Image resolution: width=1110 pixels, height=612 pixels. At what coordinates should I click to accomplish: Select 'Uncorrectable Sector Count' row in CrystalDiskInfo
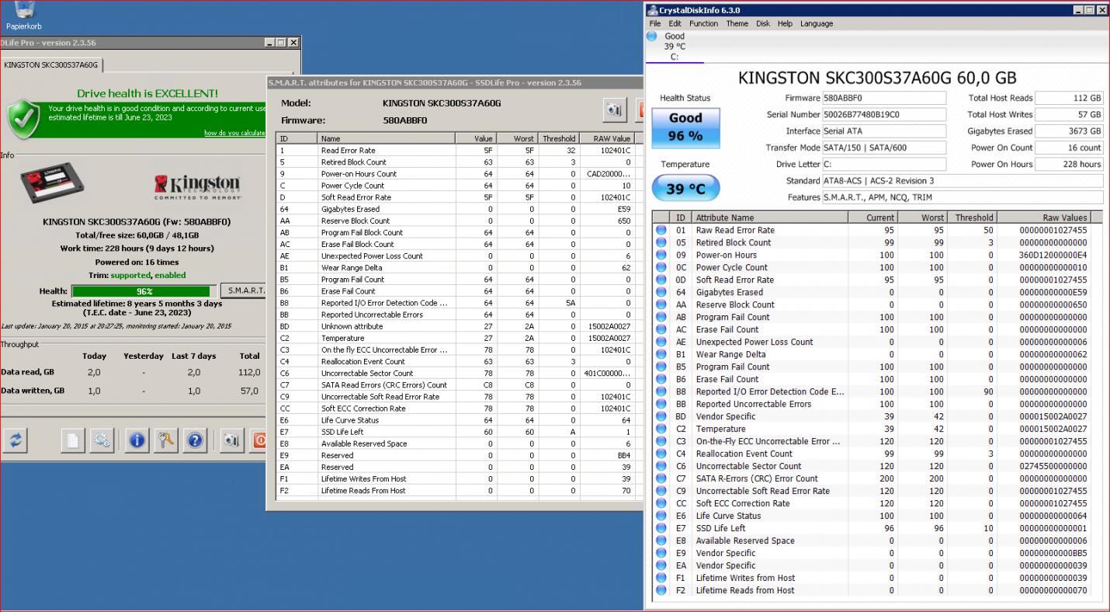pos(872,466)
